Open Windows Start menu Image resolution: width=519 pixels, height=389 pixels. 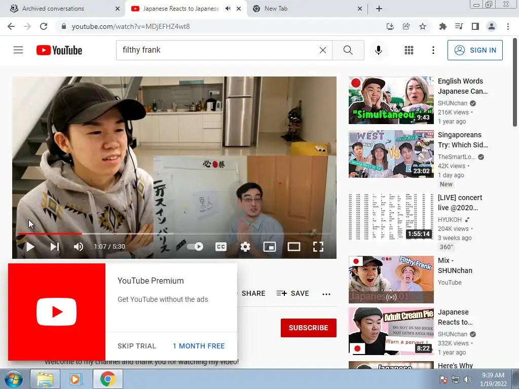pyautogui.click(x=14, y=379)
